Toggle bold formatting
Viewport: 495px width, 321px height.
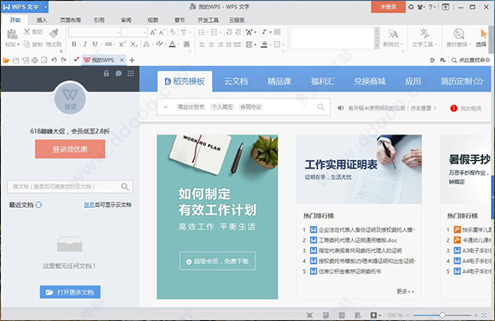pos(74,45)
